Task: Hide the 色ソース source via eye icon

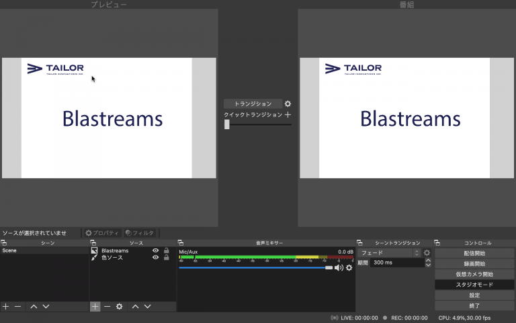Action: pyautogui.click(x=156, y=258)
